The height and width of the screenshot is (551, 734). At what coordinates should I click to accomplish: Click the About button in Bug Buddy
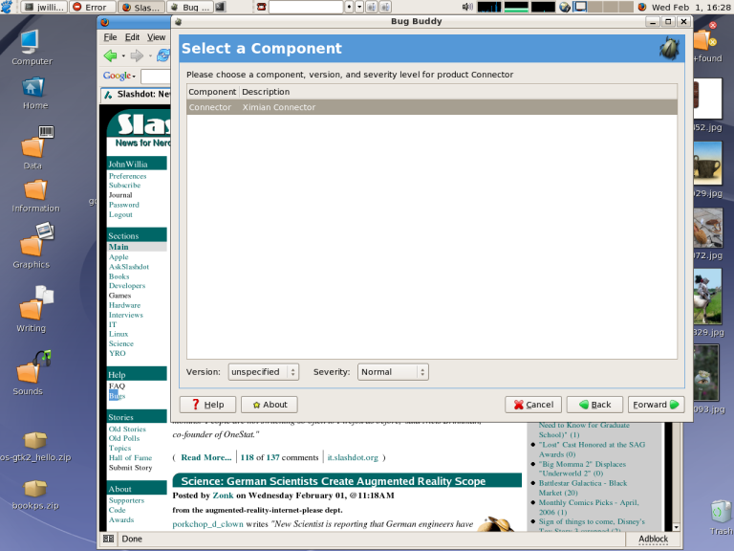click(x=270, y=405)
